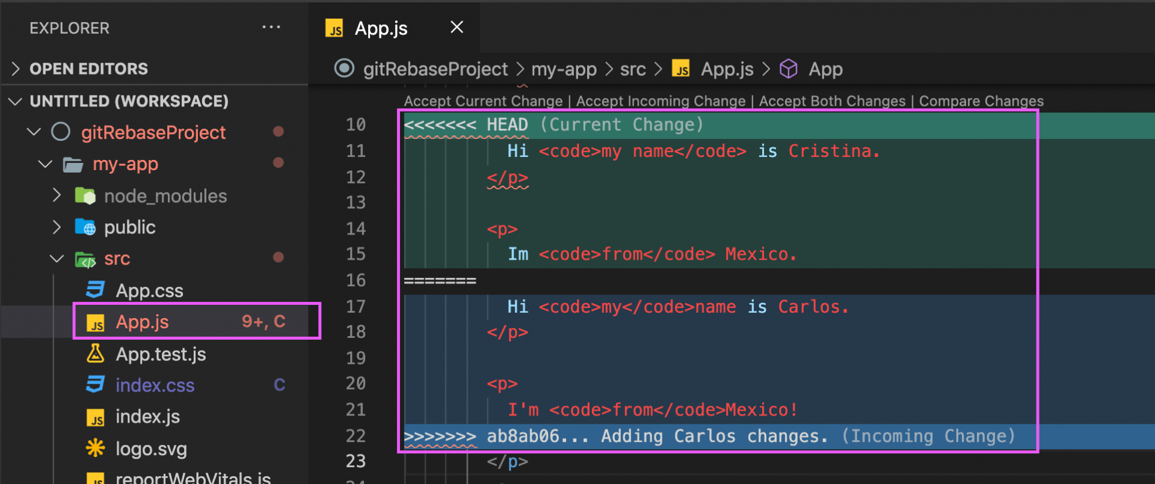Click text 'Cristina.' on line 11
The height and width of the screenshot is (484, 1155).
[834, 152]
